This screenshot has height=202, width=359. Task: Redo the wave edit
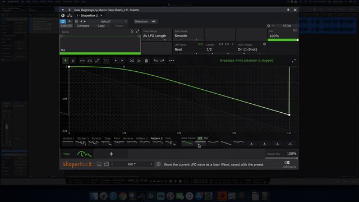click(162, 61)
